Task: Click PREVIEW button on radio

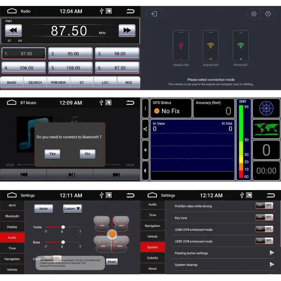Action: pyautogui.click(x=58, y=83)
